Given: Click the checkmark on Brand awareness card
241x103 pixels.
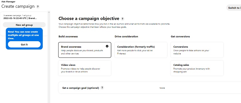Looking at the screenshot, I should click(107, 46).
